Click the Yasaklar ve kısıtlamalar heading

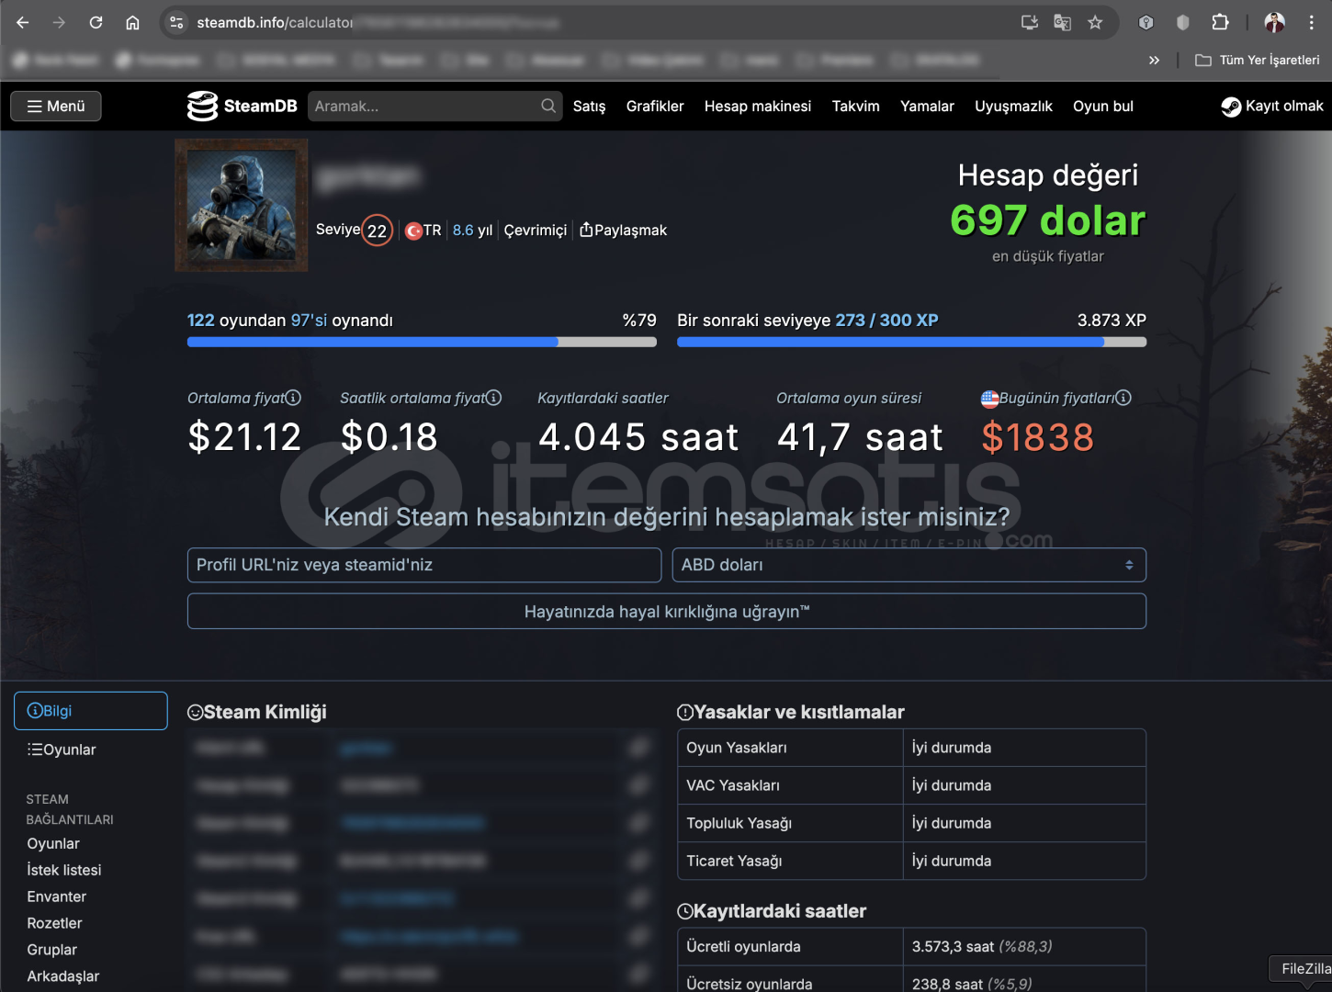(791, 712)
